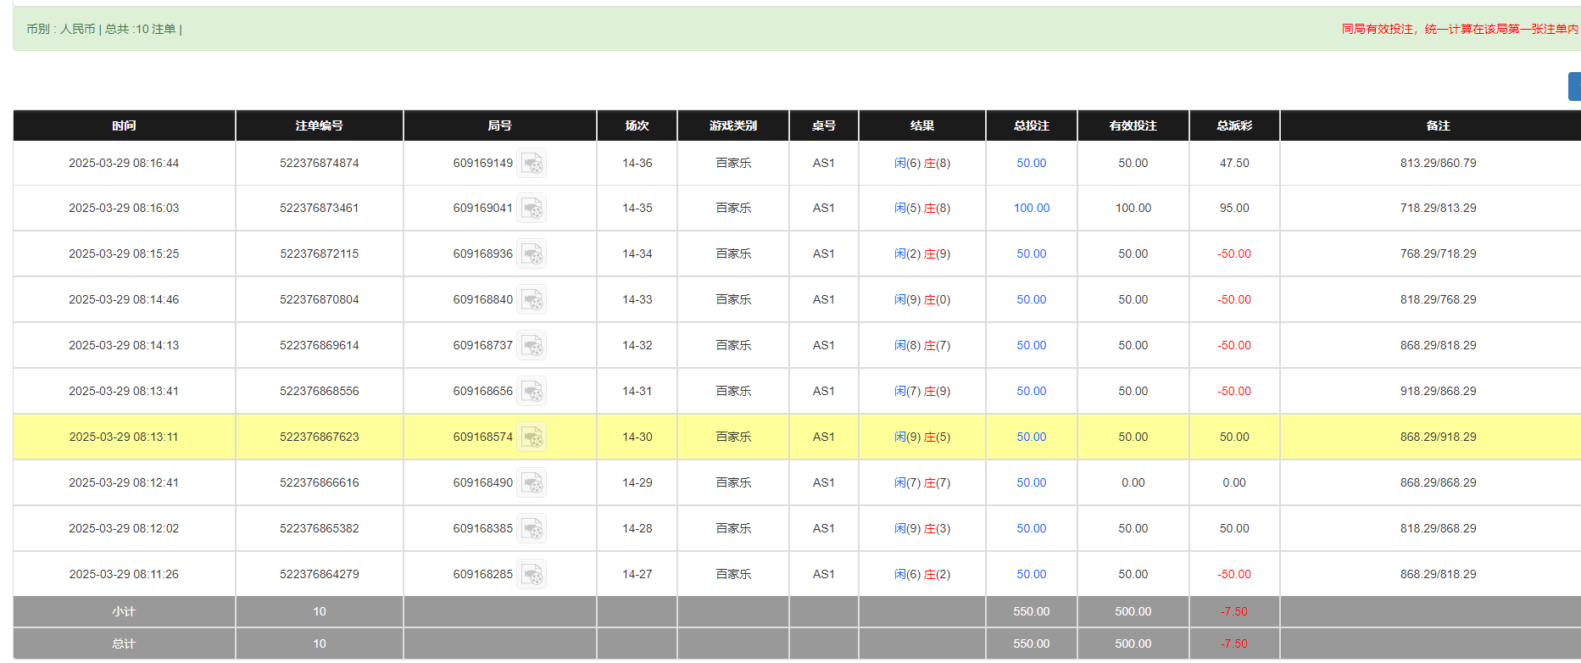Open replay icon for round 609168936
Viewport: 1581px width, 663px height.
[x=532, y=254]
